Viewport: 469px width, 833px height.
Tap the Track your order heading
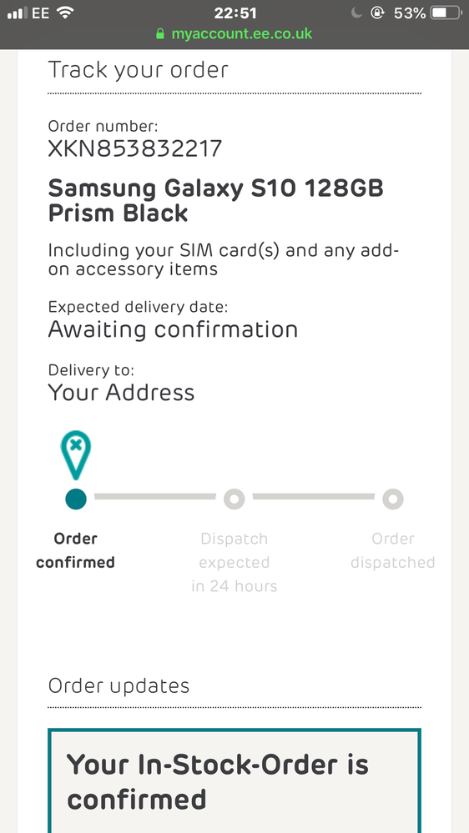[139, 70]
